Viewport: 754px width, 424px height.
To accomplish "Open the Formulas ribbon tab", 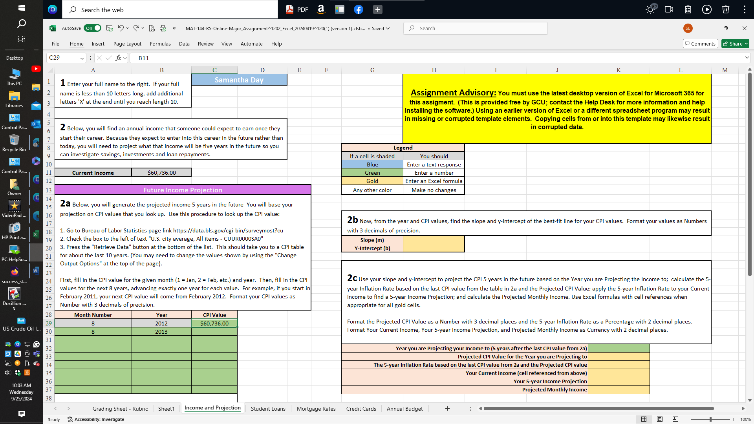I will tap(160, 44).
